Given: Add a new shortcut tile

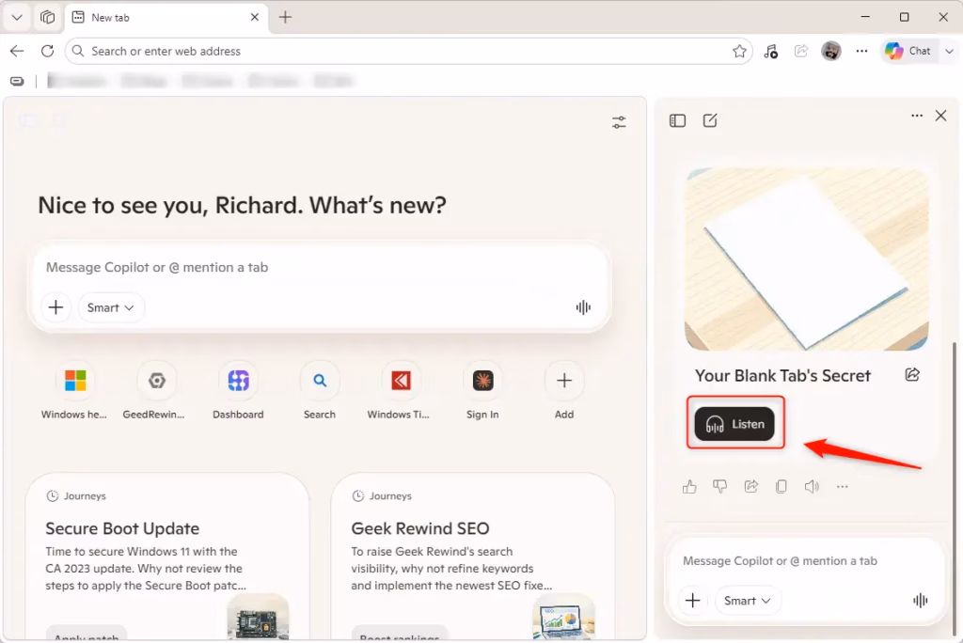Looking at the screenshot, I should [564, 391].
